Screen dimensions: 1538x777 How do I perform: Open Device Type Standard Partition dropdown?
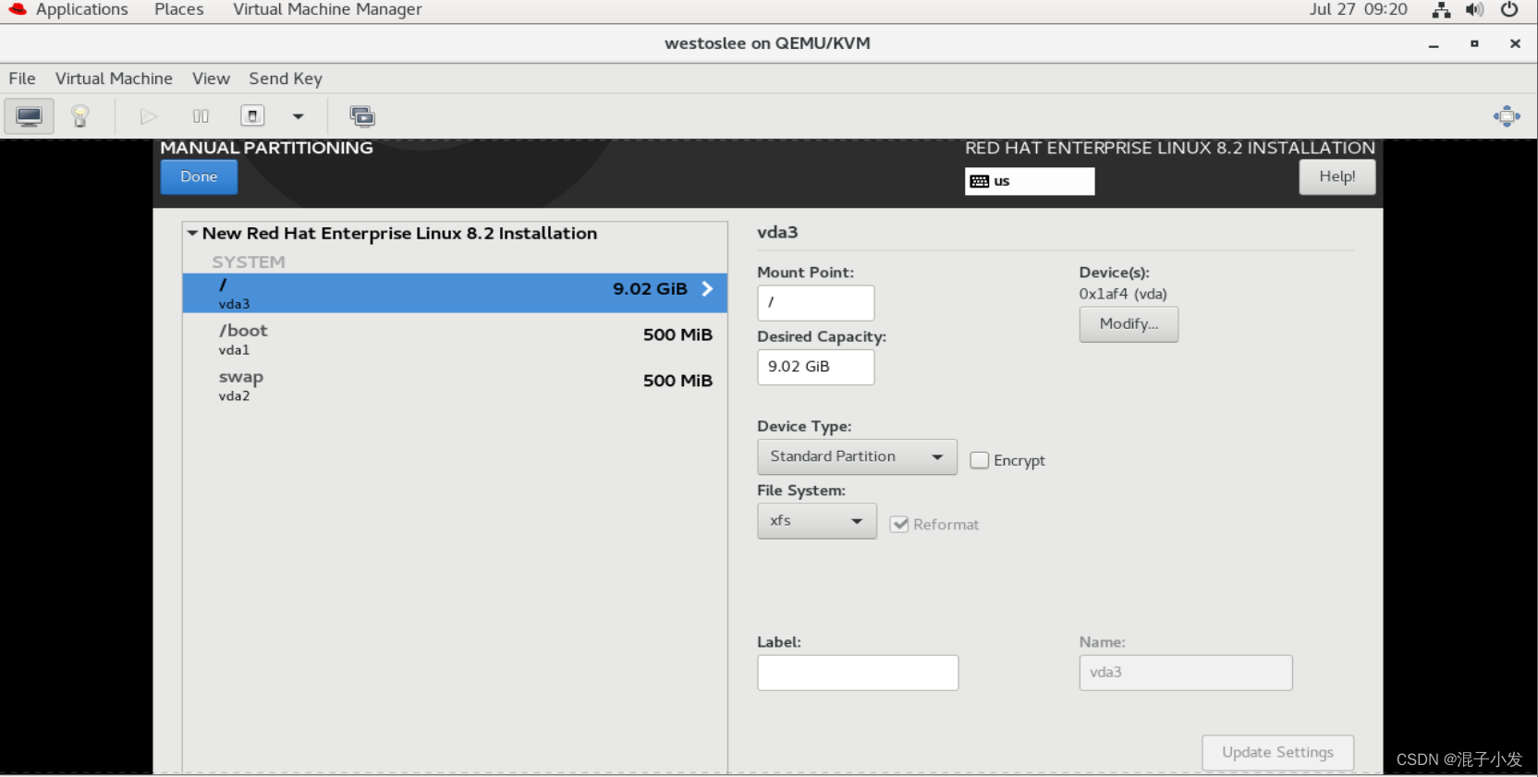[x=857, y=456]
